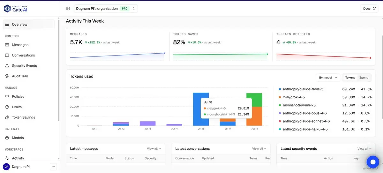This screenshot has width=383, height=173.
Task: Click anthropic/claude-fable-5 blue legend dot
Action: point(280,89)
